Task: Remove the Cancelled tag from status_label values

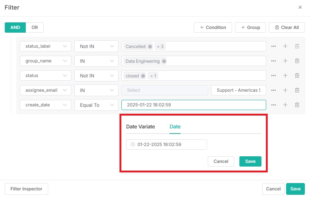Action: [x=150, y=47]
